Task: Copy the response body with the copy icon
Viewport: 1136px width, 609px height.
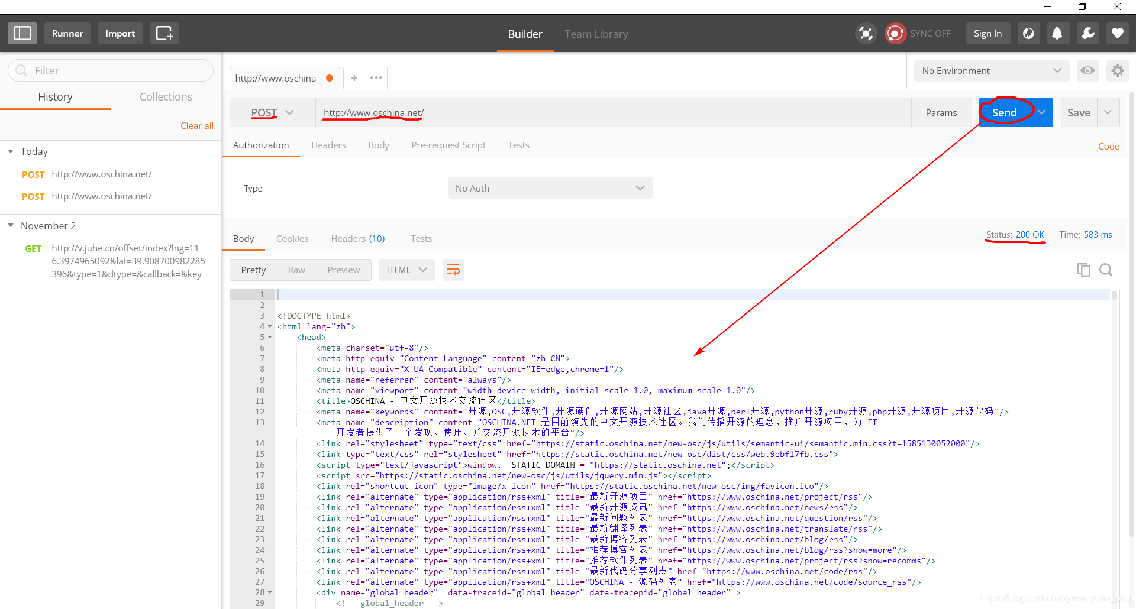Action: pyautogui.click(x=1084, y=269)
